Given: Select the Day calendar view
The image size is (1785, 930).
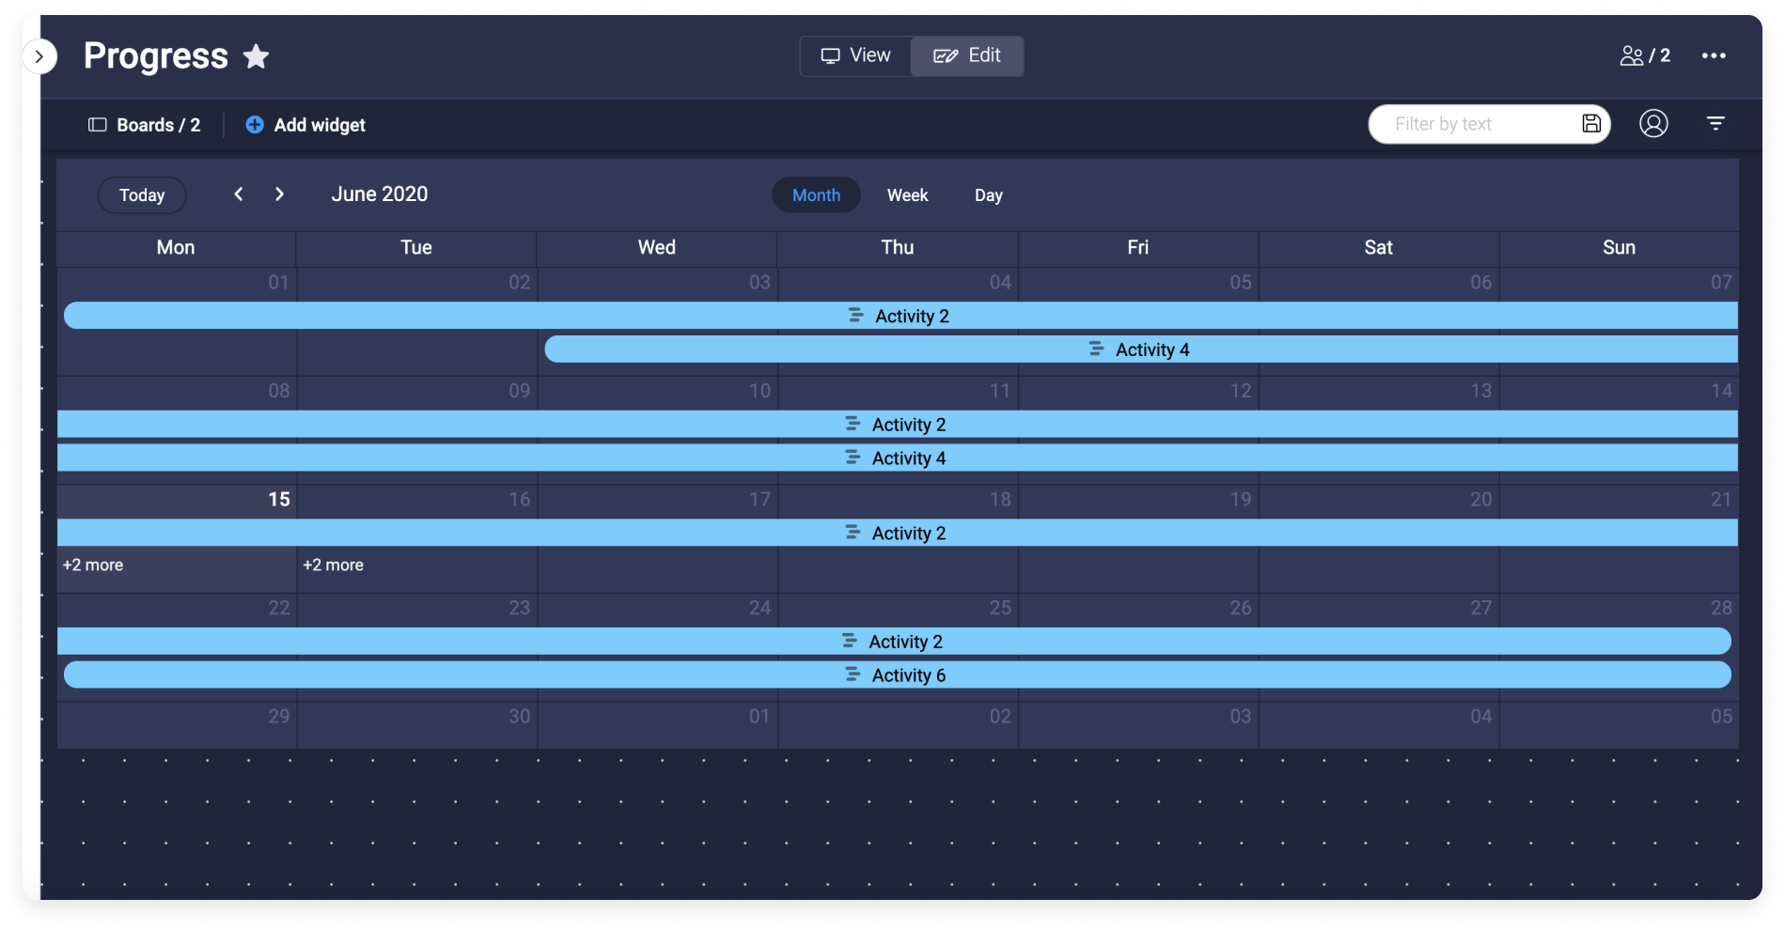Looking at the screenshot, I should click(989, 195).
